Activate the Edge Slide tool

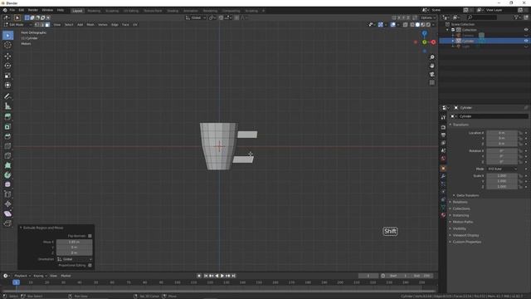pos(7,194)
